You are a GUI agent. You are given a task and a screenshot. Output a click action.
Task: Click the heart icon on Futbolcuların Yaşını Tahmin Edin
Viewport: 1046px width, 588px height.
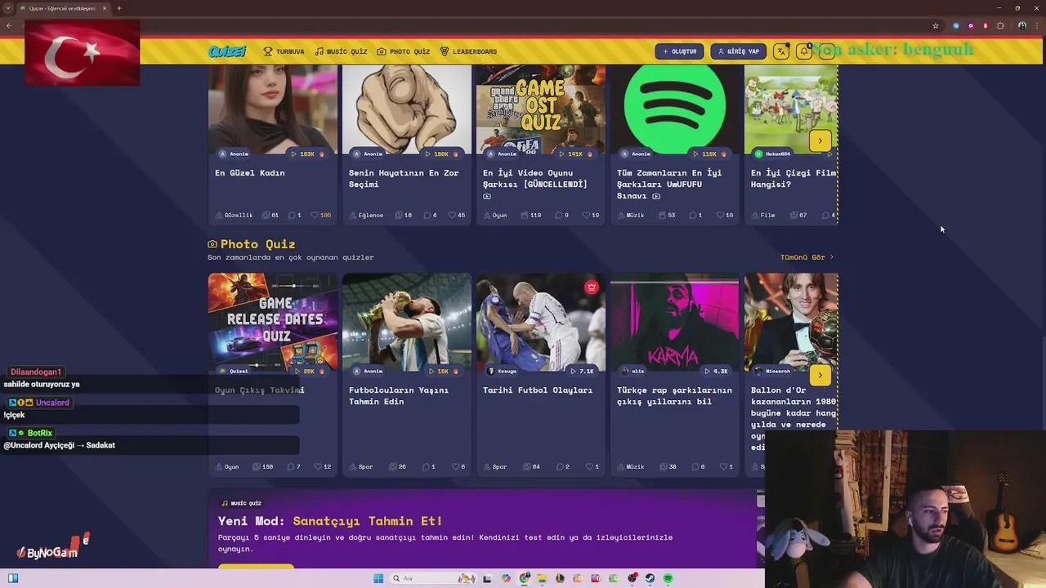454,467
